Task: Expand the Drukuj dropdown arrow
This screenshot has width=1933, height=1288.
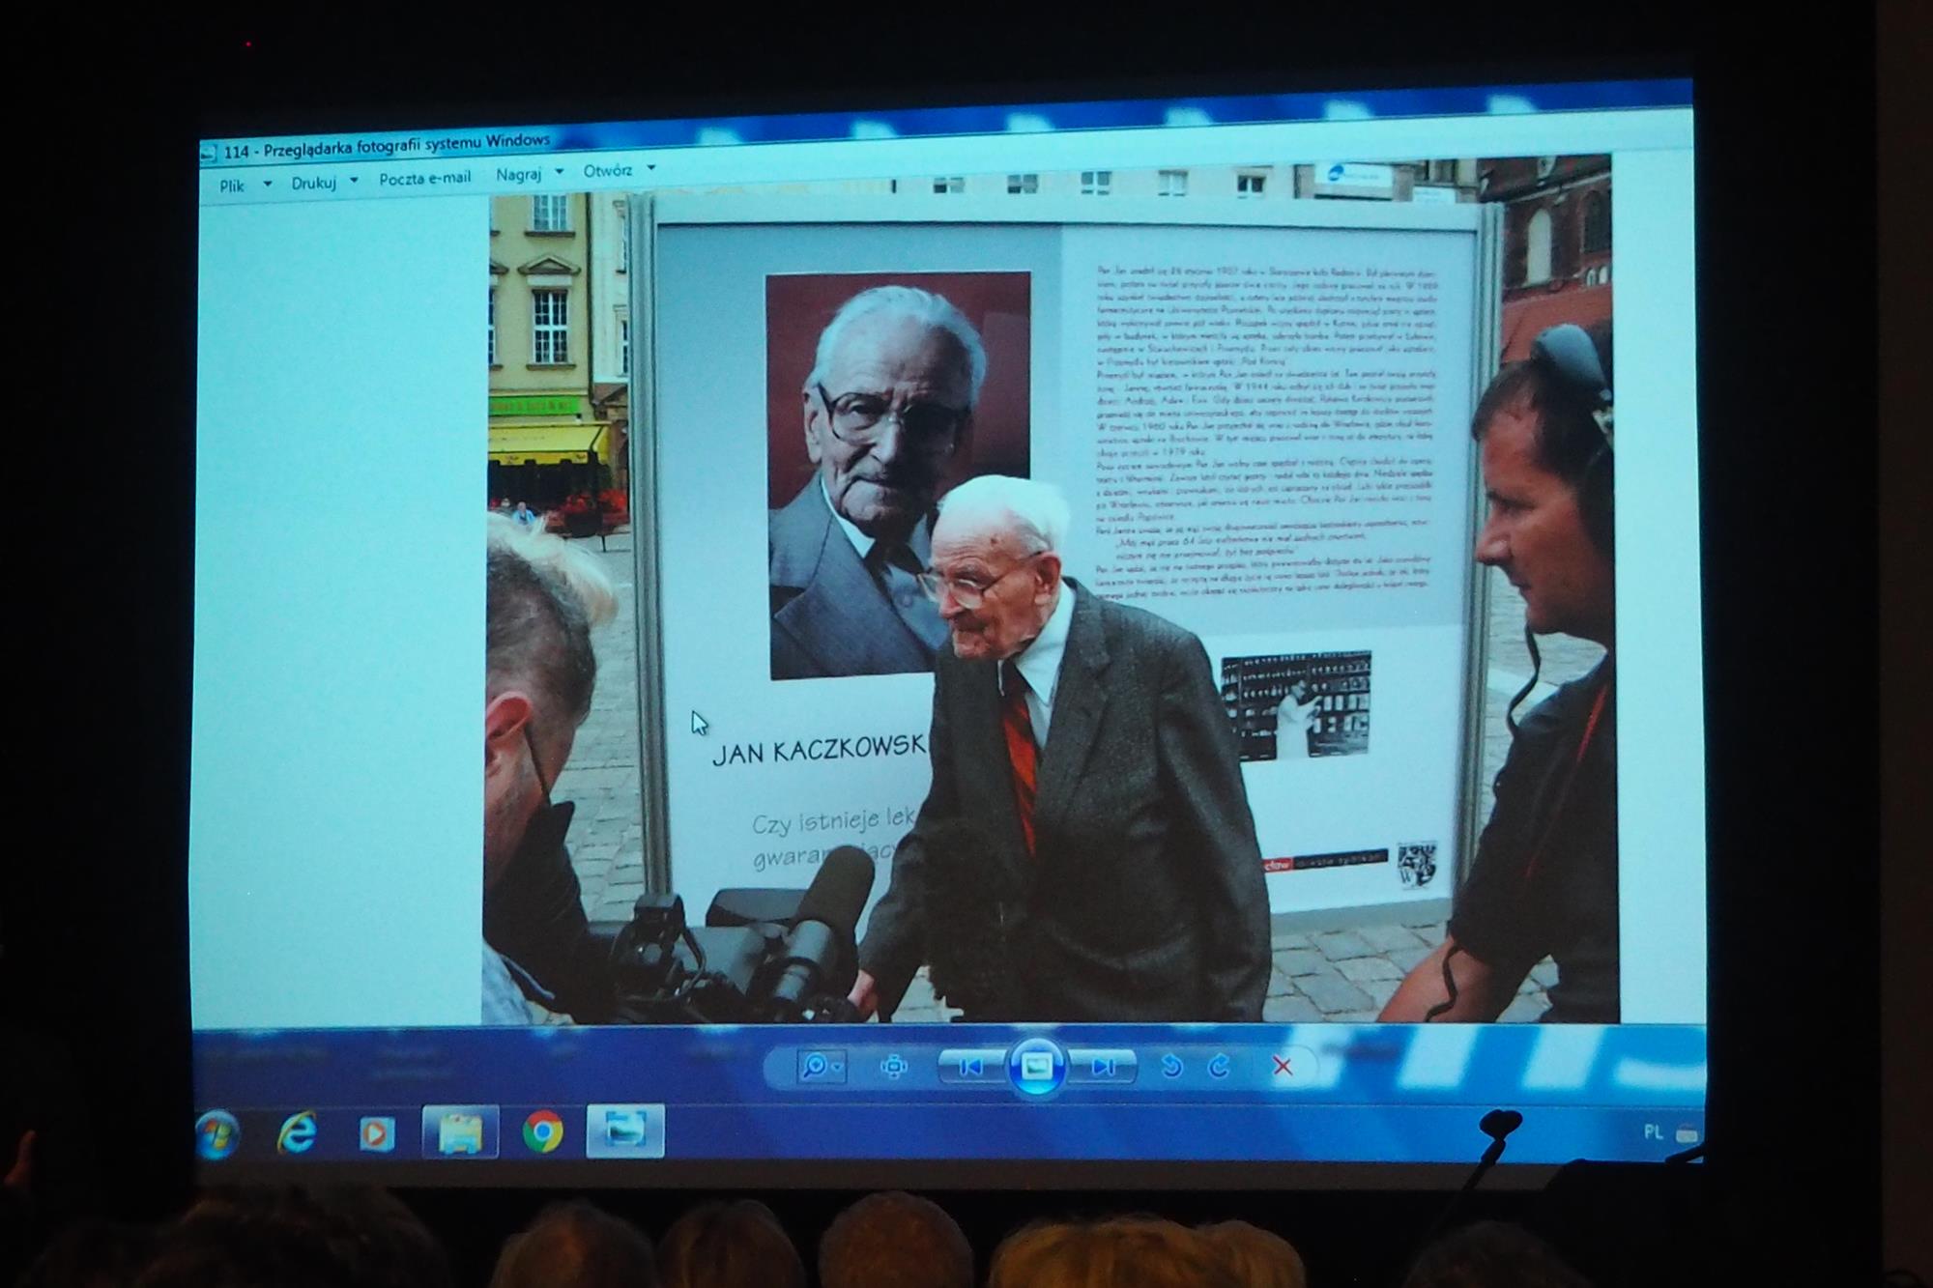Action: pyautogui.click(x=354, y=180)
